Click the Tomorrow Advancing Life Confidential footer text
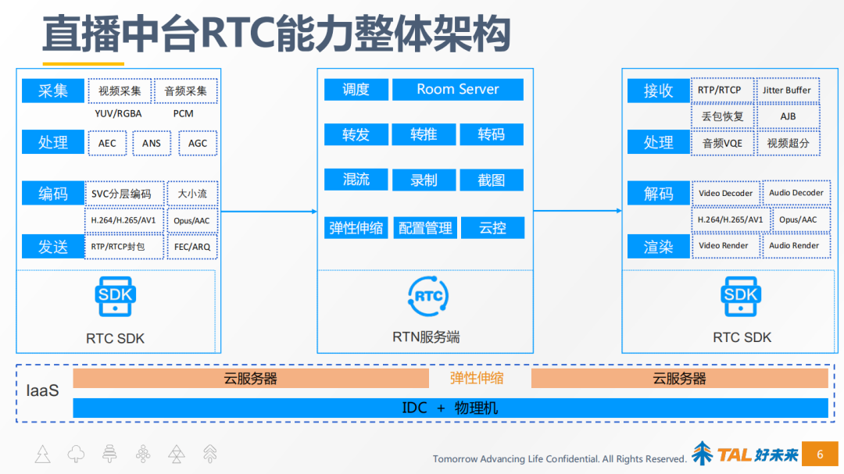The height and width of the screenshot is (474, 844). pyautogui.click(x=560, y=459)
